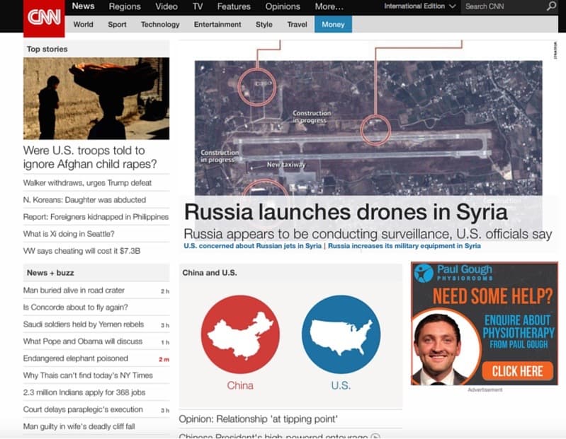566x439 pixels.
Task: Open 'Endangered elephant poisoned' story
Action: pyautogui.click(x=75, y=358)
